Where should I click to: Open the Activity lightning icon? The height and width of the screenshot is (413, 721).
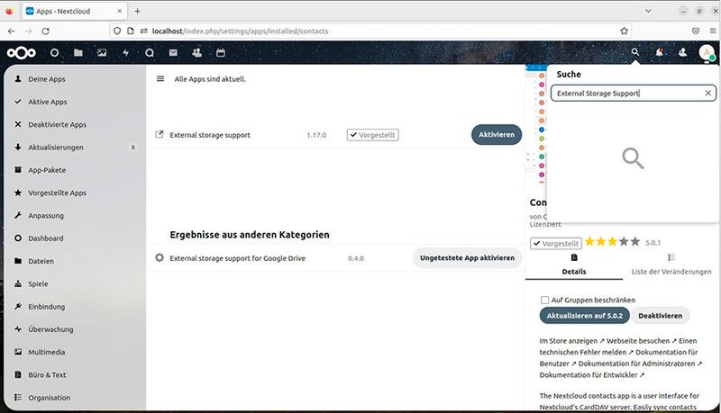(125, 53)
